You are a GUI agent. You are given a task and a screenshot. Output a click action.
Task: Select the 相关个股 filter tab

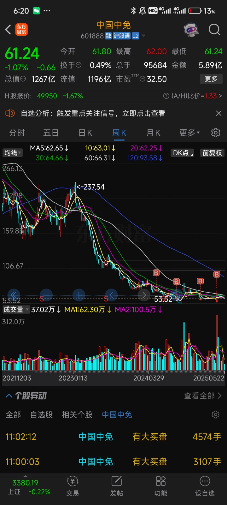pos(77,415)
